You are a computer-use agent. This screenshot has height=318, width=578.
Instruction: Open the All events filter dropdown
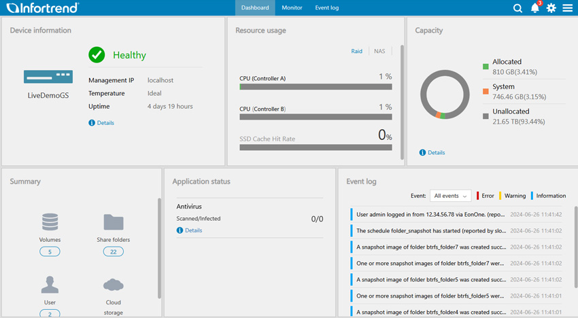(450, 196)
